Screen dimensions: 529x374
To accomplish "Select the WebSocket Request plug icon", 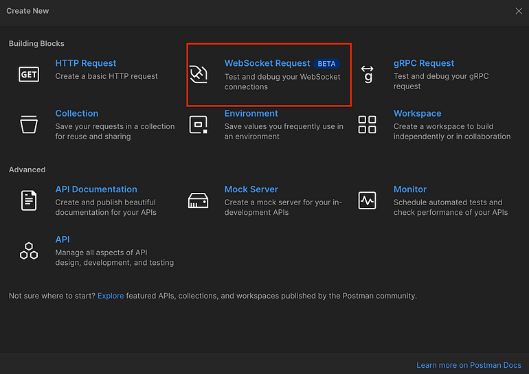I will pyautogui.click(x=199, y=74).
